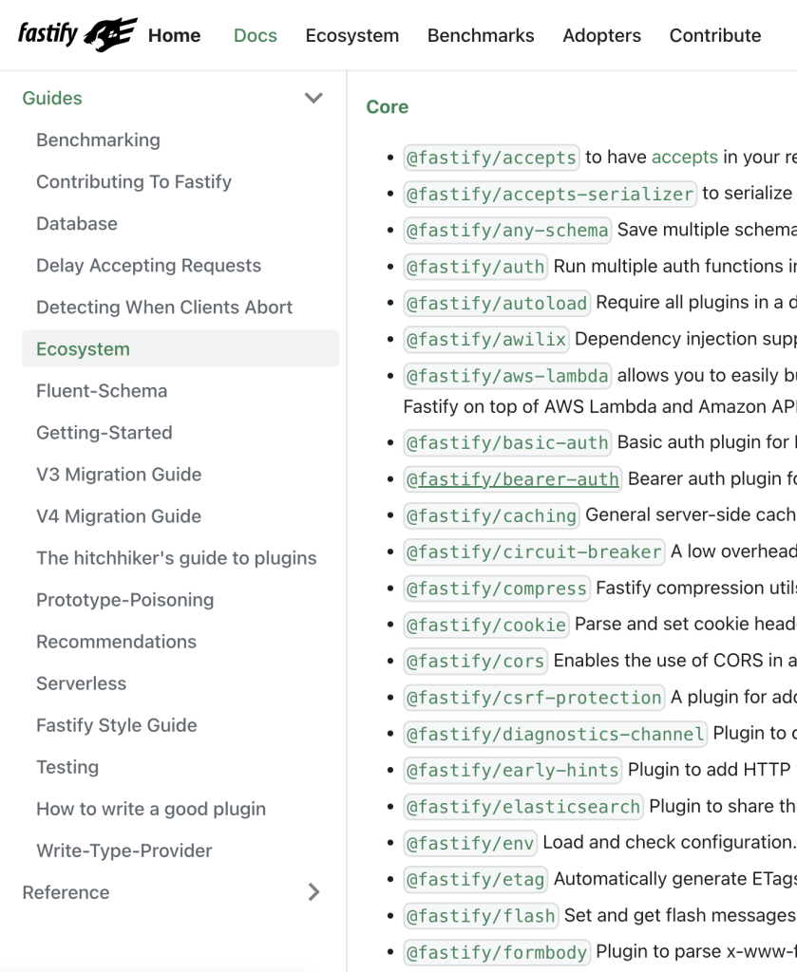
Task: Open the Docs navigation tab
Action: click(x=255, y=35)
